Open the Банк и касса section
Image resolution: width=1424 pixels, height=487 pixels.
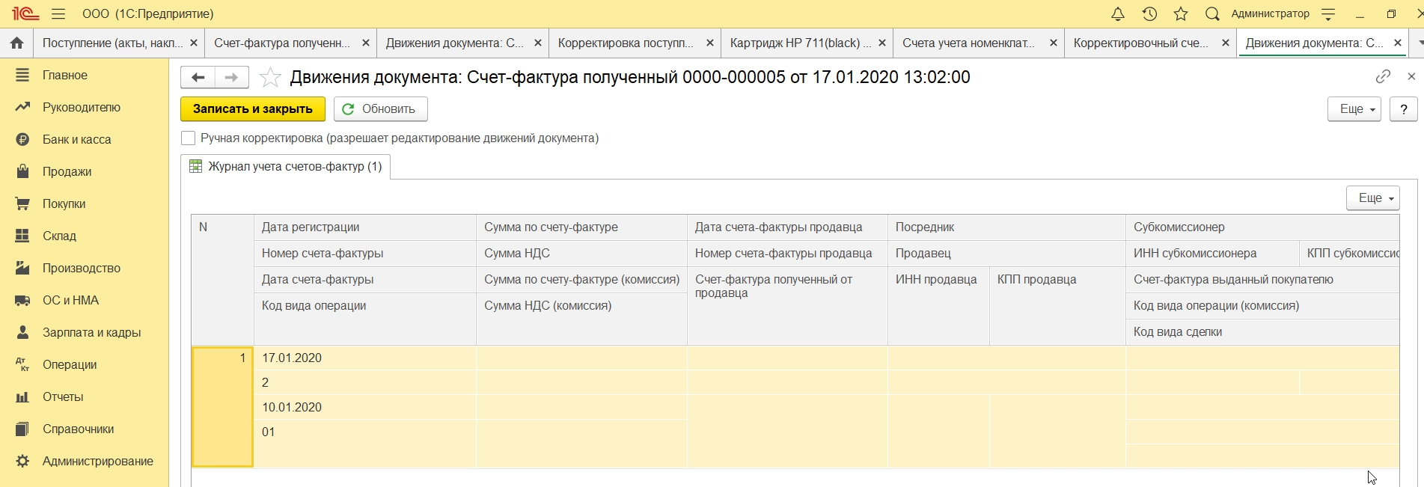(x=76, y=140)
